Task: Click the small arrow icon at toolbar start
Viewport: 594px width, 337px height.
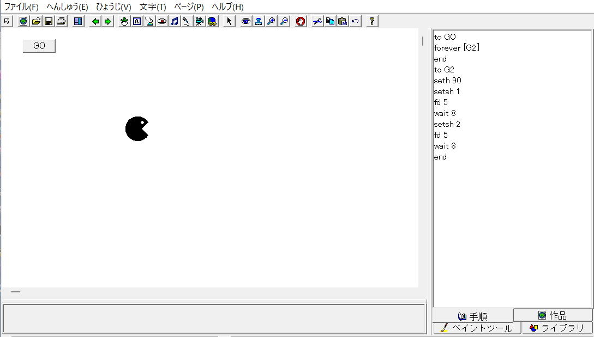Action: point(7,21)
